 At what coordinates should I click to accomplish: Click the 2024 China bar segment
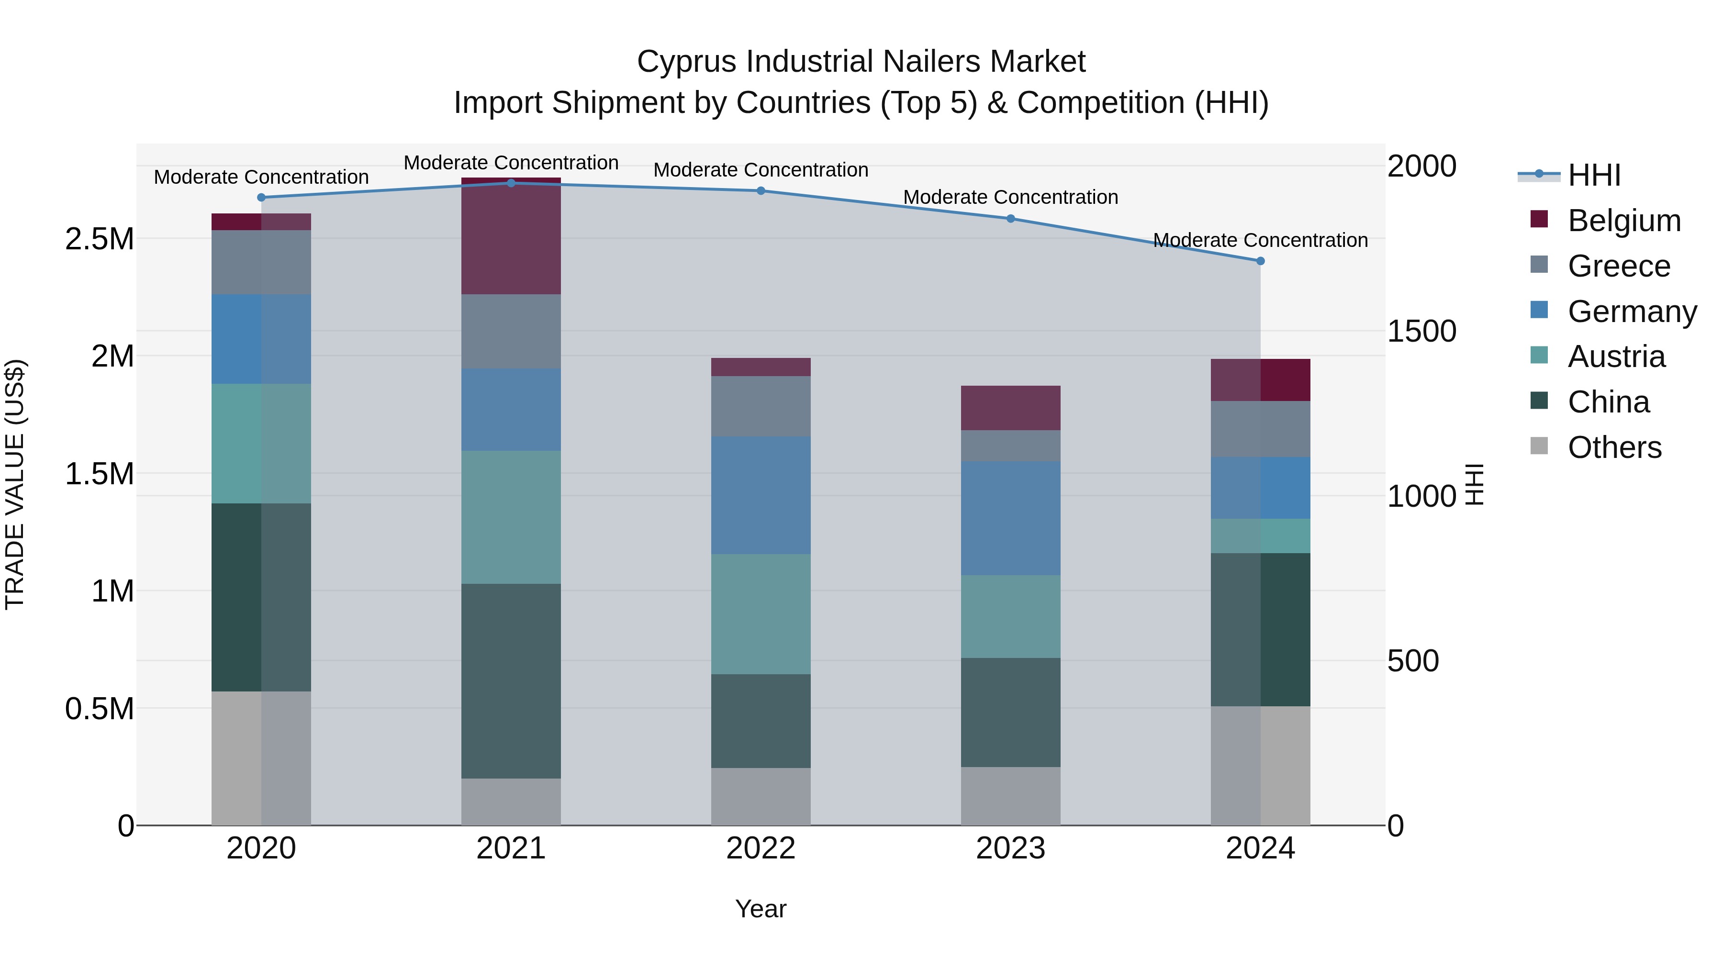coord(1260,629)
